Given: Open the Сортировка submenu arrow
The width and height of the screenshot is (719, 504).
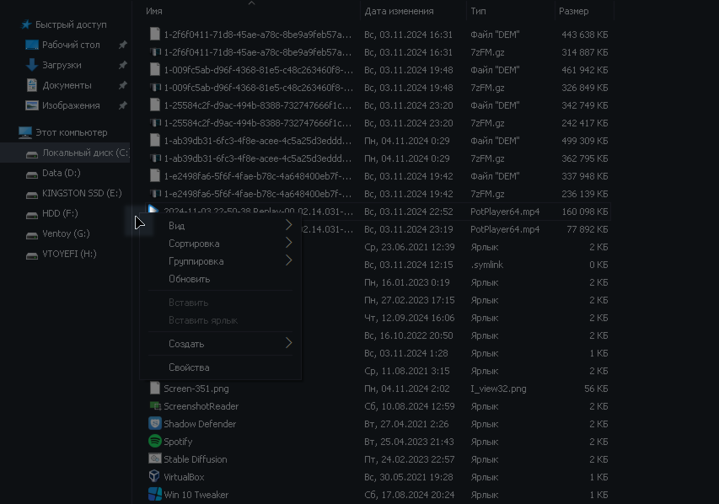Looking at the screenshot, I should click(288, 244).
